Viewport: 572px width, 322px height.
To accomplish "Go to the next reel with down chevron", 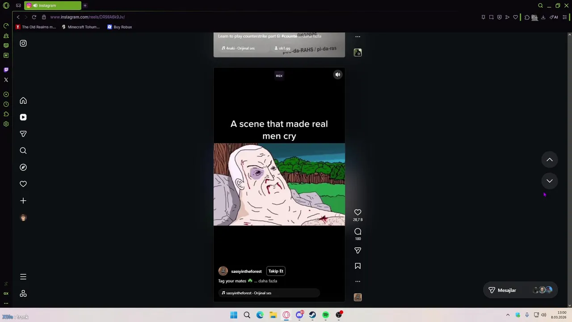I will pos(550,181).
